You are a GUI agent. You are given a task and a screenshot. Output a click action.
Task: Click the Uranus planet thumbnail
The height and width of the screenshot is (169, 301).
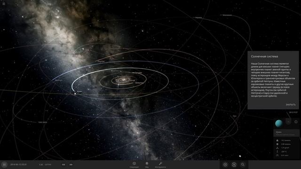click(279, 123)
